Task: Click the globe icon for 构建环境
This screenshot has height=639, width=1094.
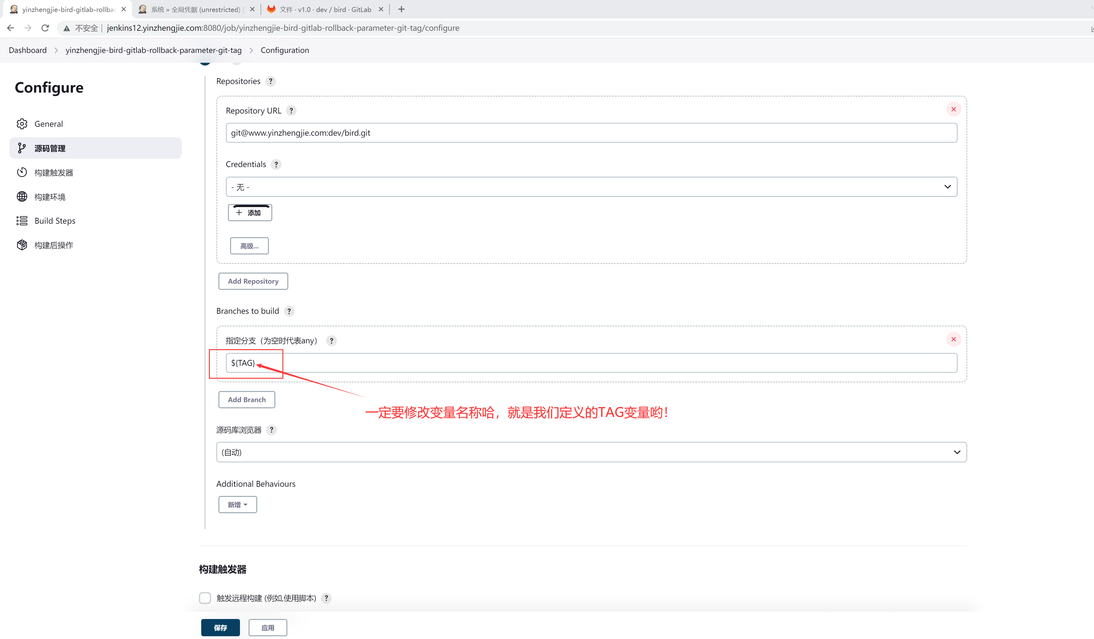Action: click(x=22, y=197)
